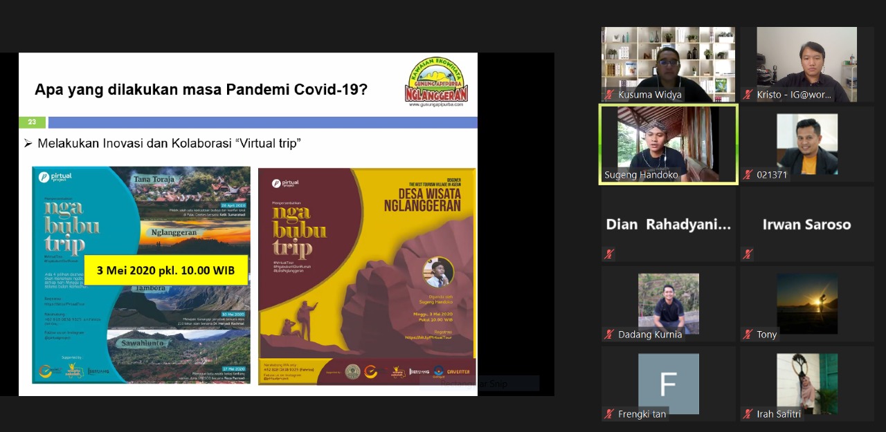The width and height of the screenshot is (886, 432).
Task: Click the muted microphone icon beside Tony
Action: pos(746,335)
